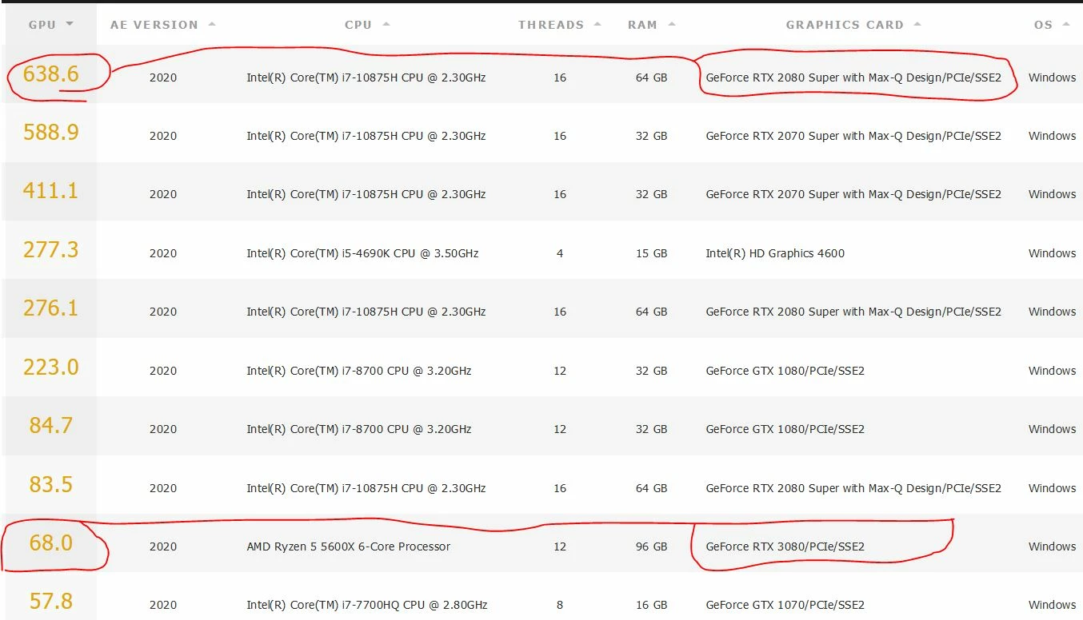Click the GTX 1080 cell in the 223.0 row
Screen dimensions: 1083x620
coord(785,371)
